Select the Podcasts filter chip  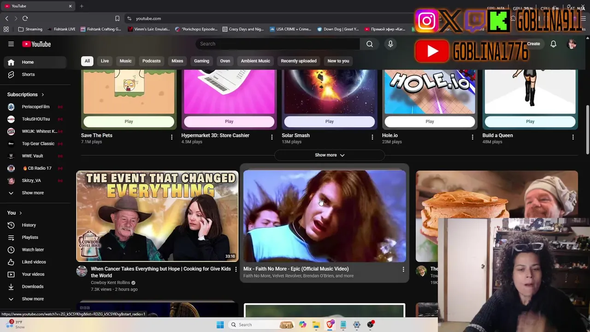pyautogui.click(x=151, y=61)
